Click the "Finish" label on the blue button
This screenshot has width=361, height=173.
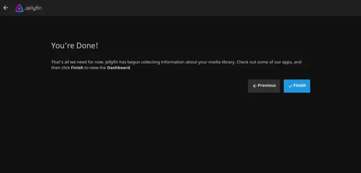[300, 86]
